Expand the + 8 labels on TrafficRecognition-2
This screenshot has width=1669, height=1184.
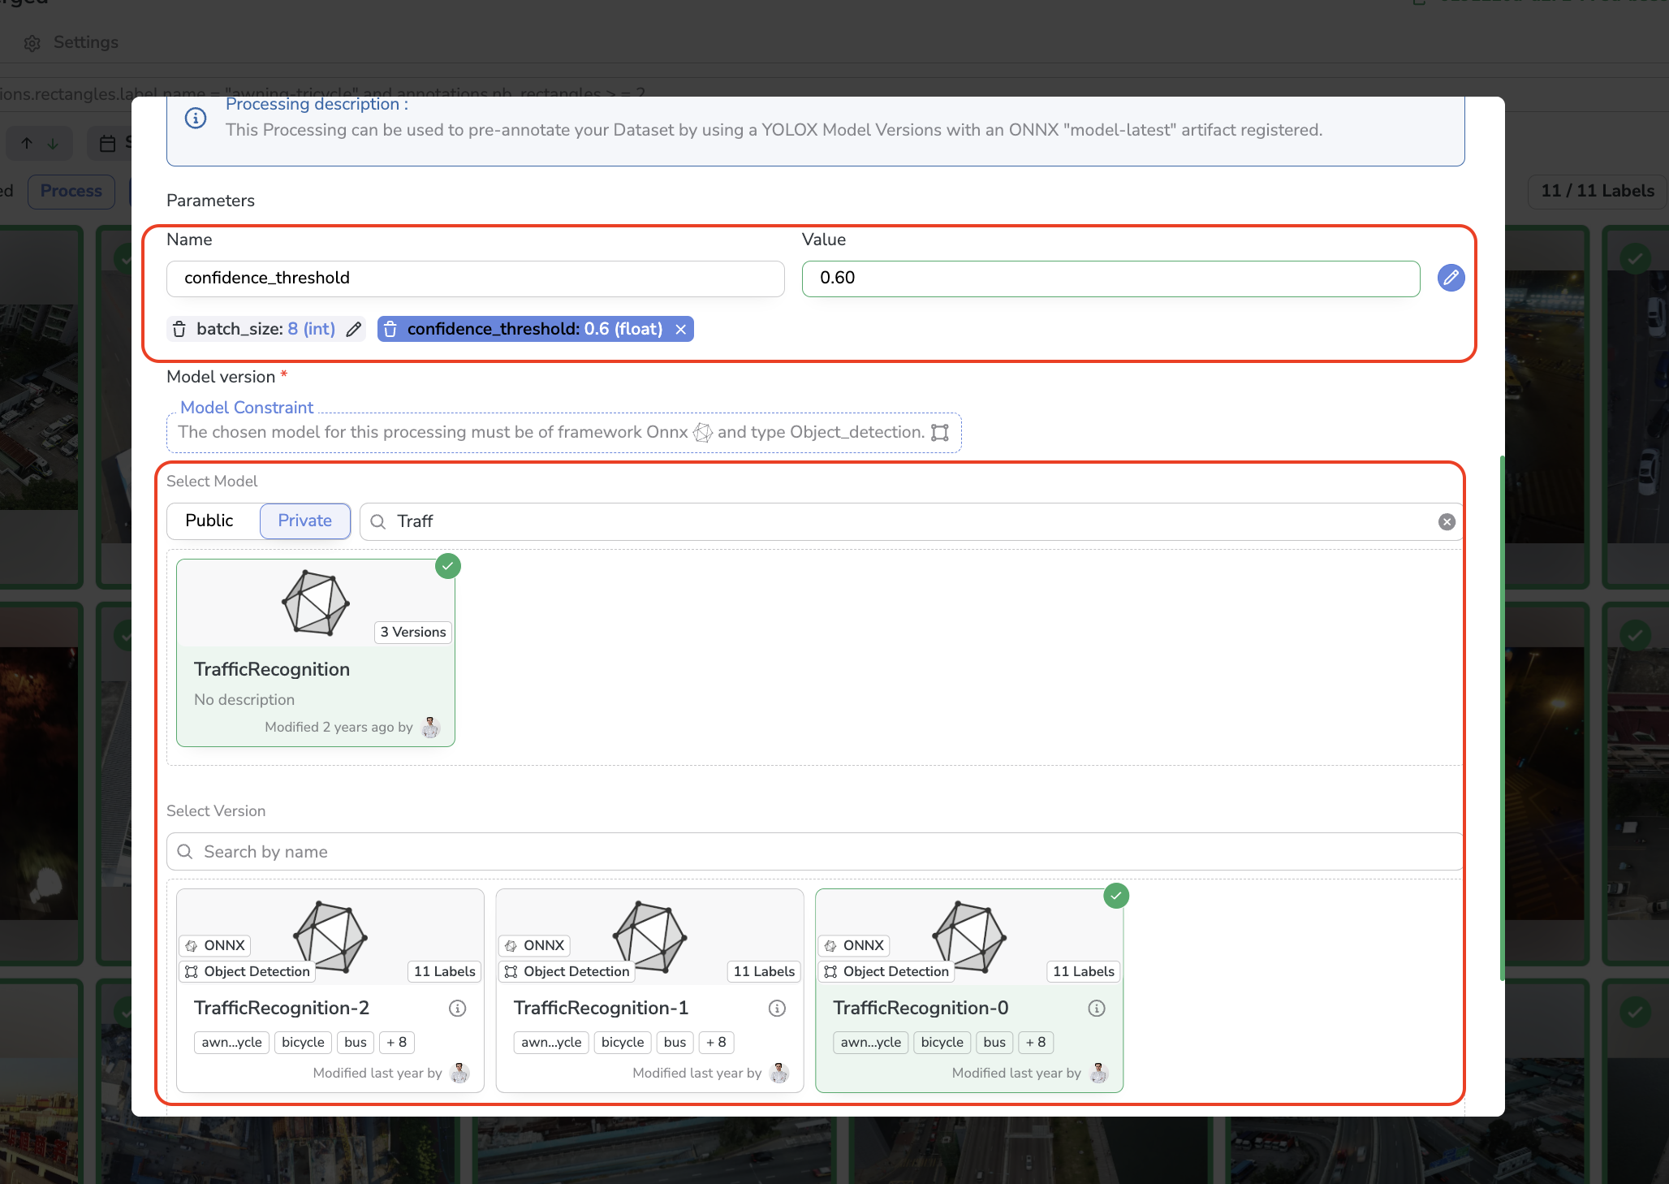[397, 1042]
